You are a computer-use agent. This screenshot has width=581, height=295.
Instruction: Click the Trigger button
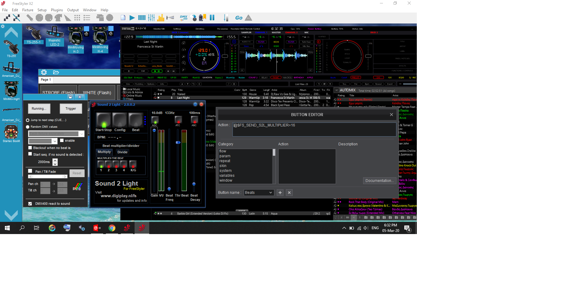coord(70,108)
